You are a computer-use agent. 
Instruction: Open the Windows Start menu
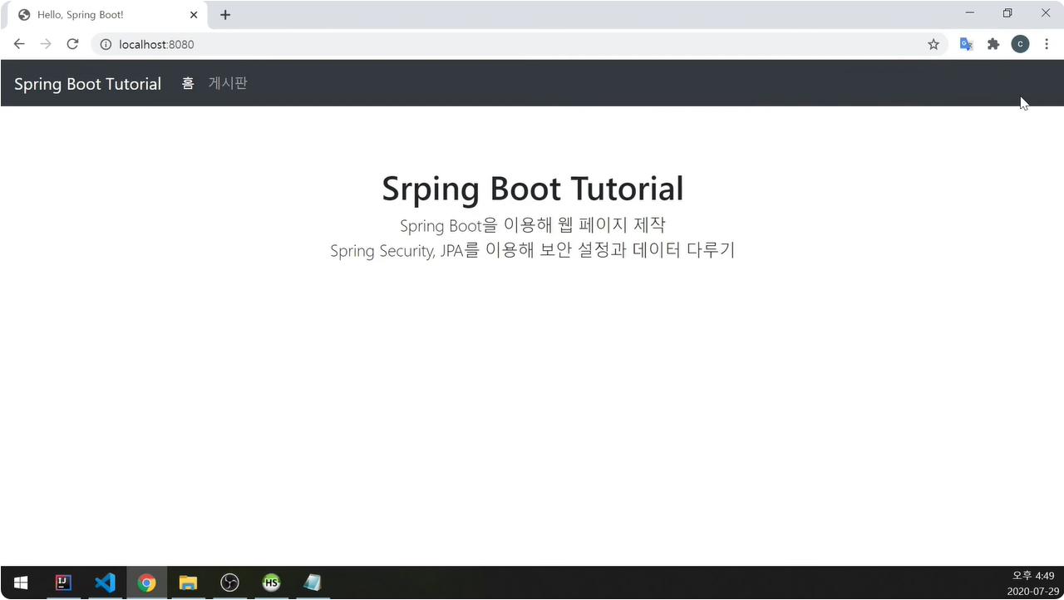tap(21, 583)
